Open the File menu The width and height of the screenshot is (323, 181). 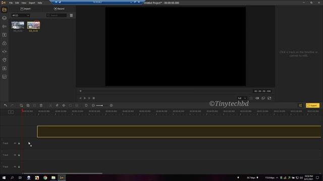pos(11,3)
